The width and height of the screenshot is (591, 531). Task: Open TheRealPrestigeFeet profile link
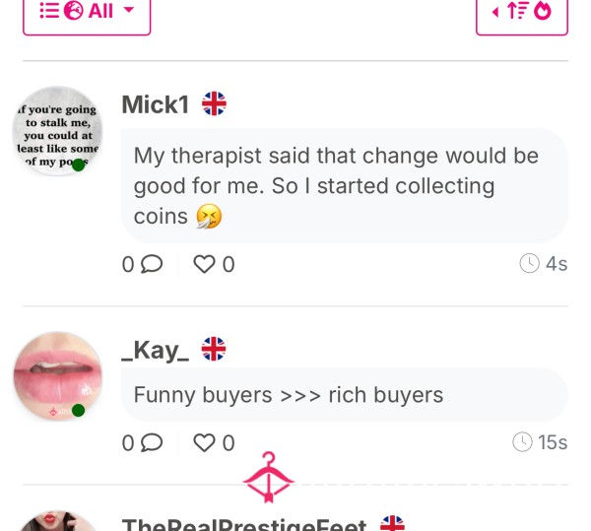(244, 524)
